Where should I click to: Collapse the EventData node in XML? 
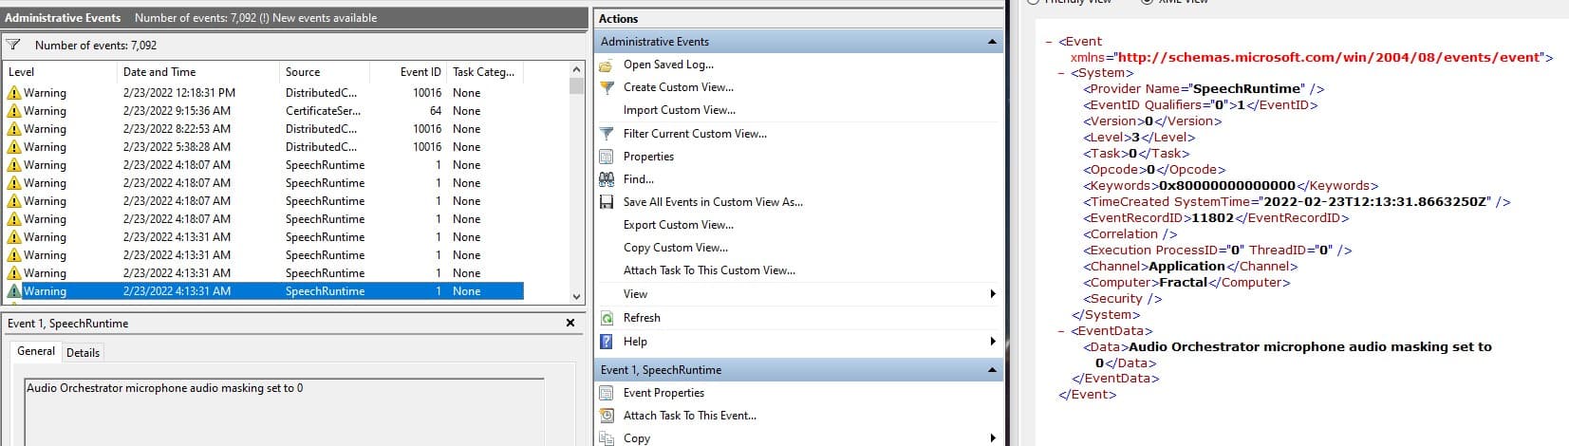click(1062, 331)
